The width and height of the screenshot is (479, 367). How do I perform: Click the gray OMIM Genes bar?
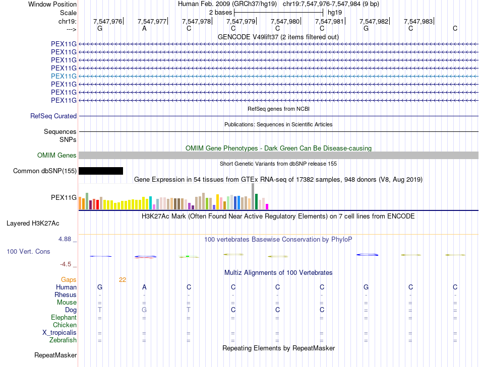click(x=278, y=155)
